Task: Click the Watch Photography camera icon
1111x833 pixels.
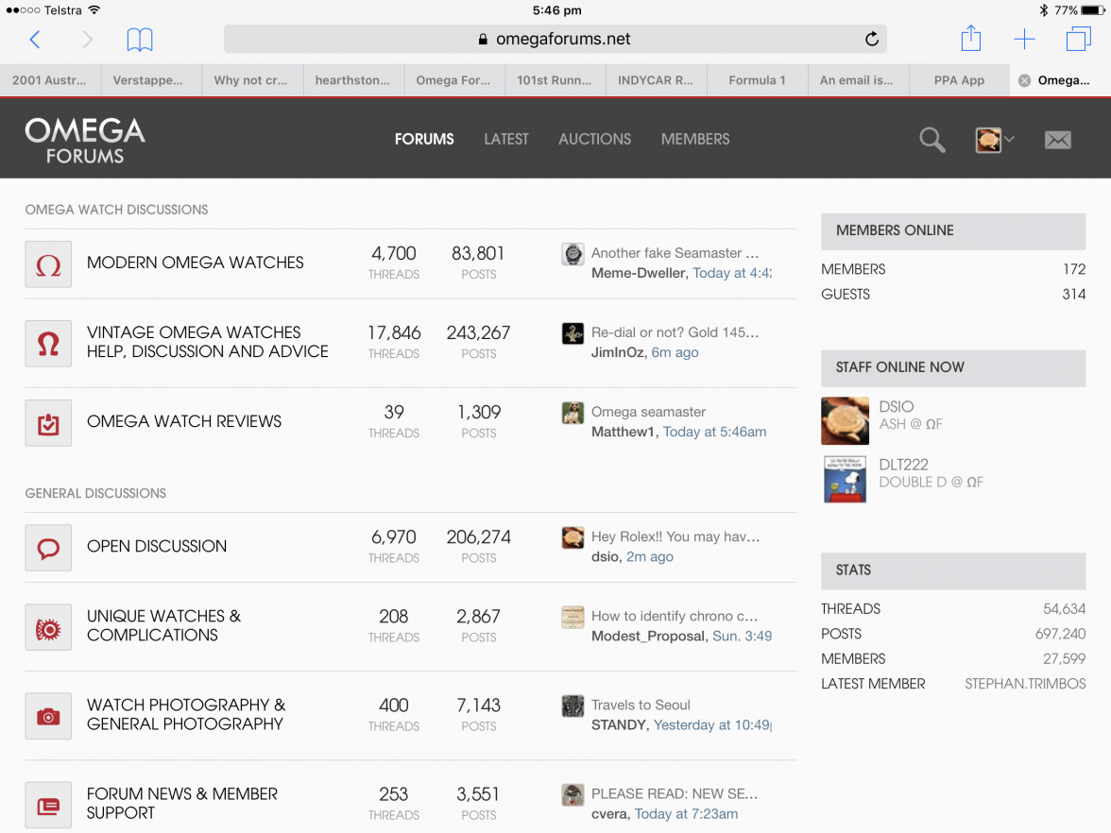Action: (48, 716)
